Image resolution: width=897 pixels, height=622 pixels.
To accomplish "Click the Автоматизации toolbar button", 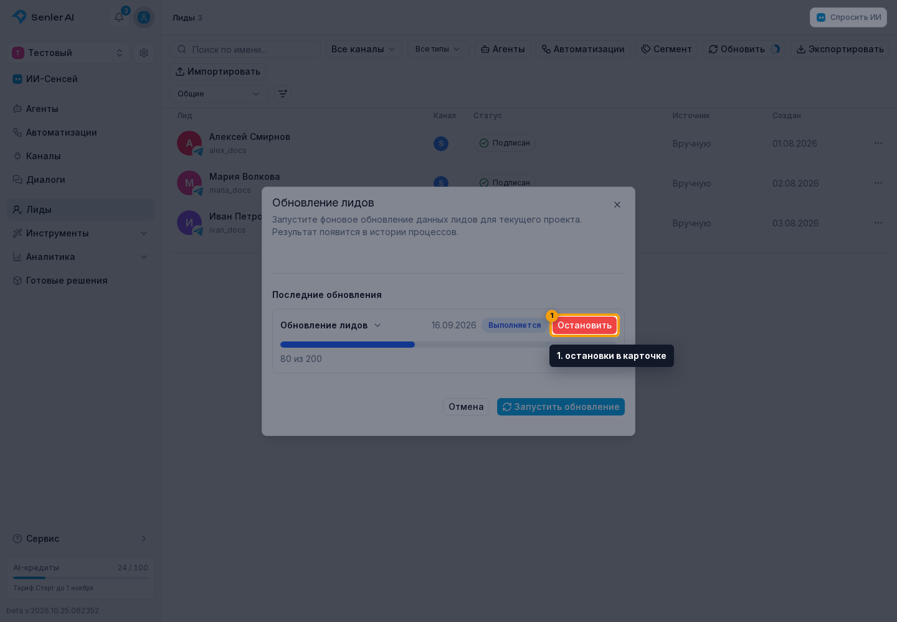I will tap(583, 49).
